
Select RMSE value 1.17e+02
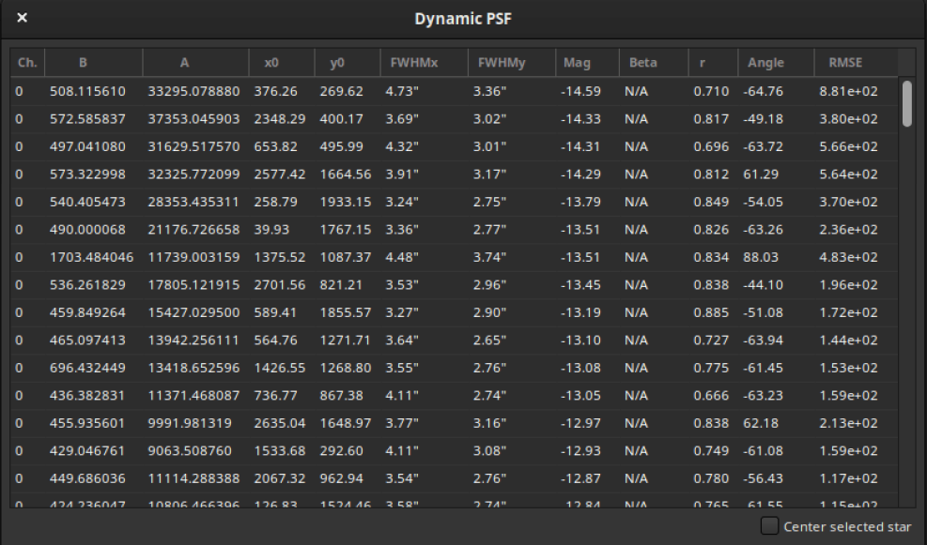pos(848,478)
